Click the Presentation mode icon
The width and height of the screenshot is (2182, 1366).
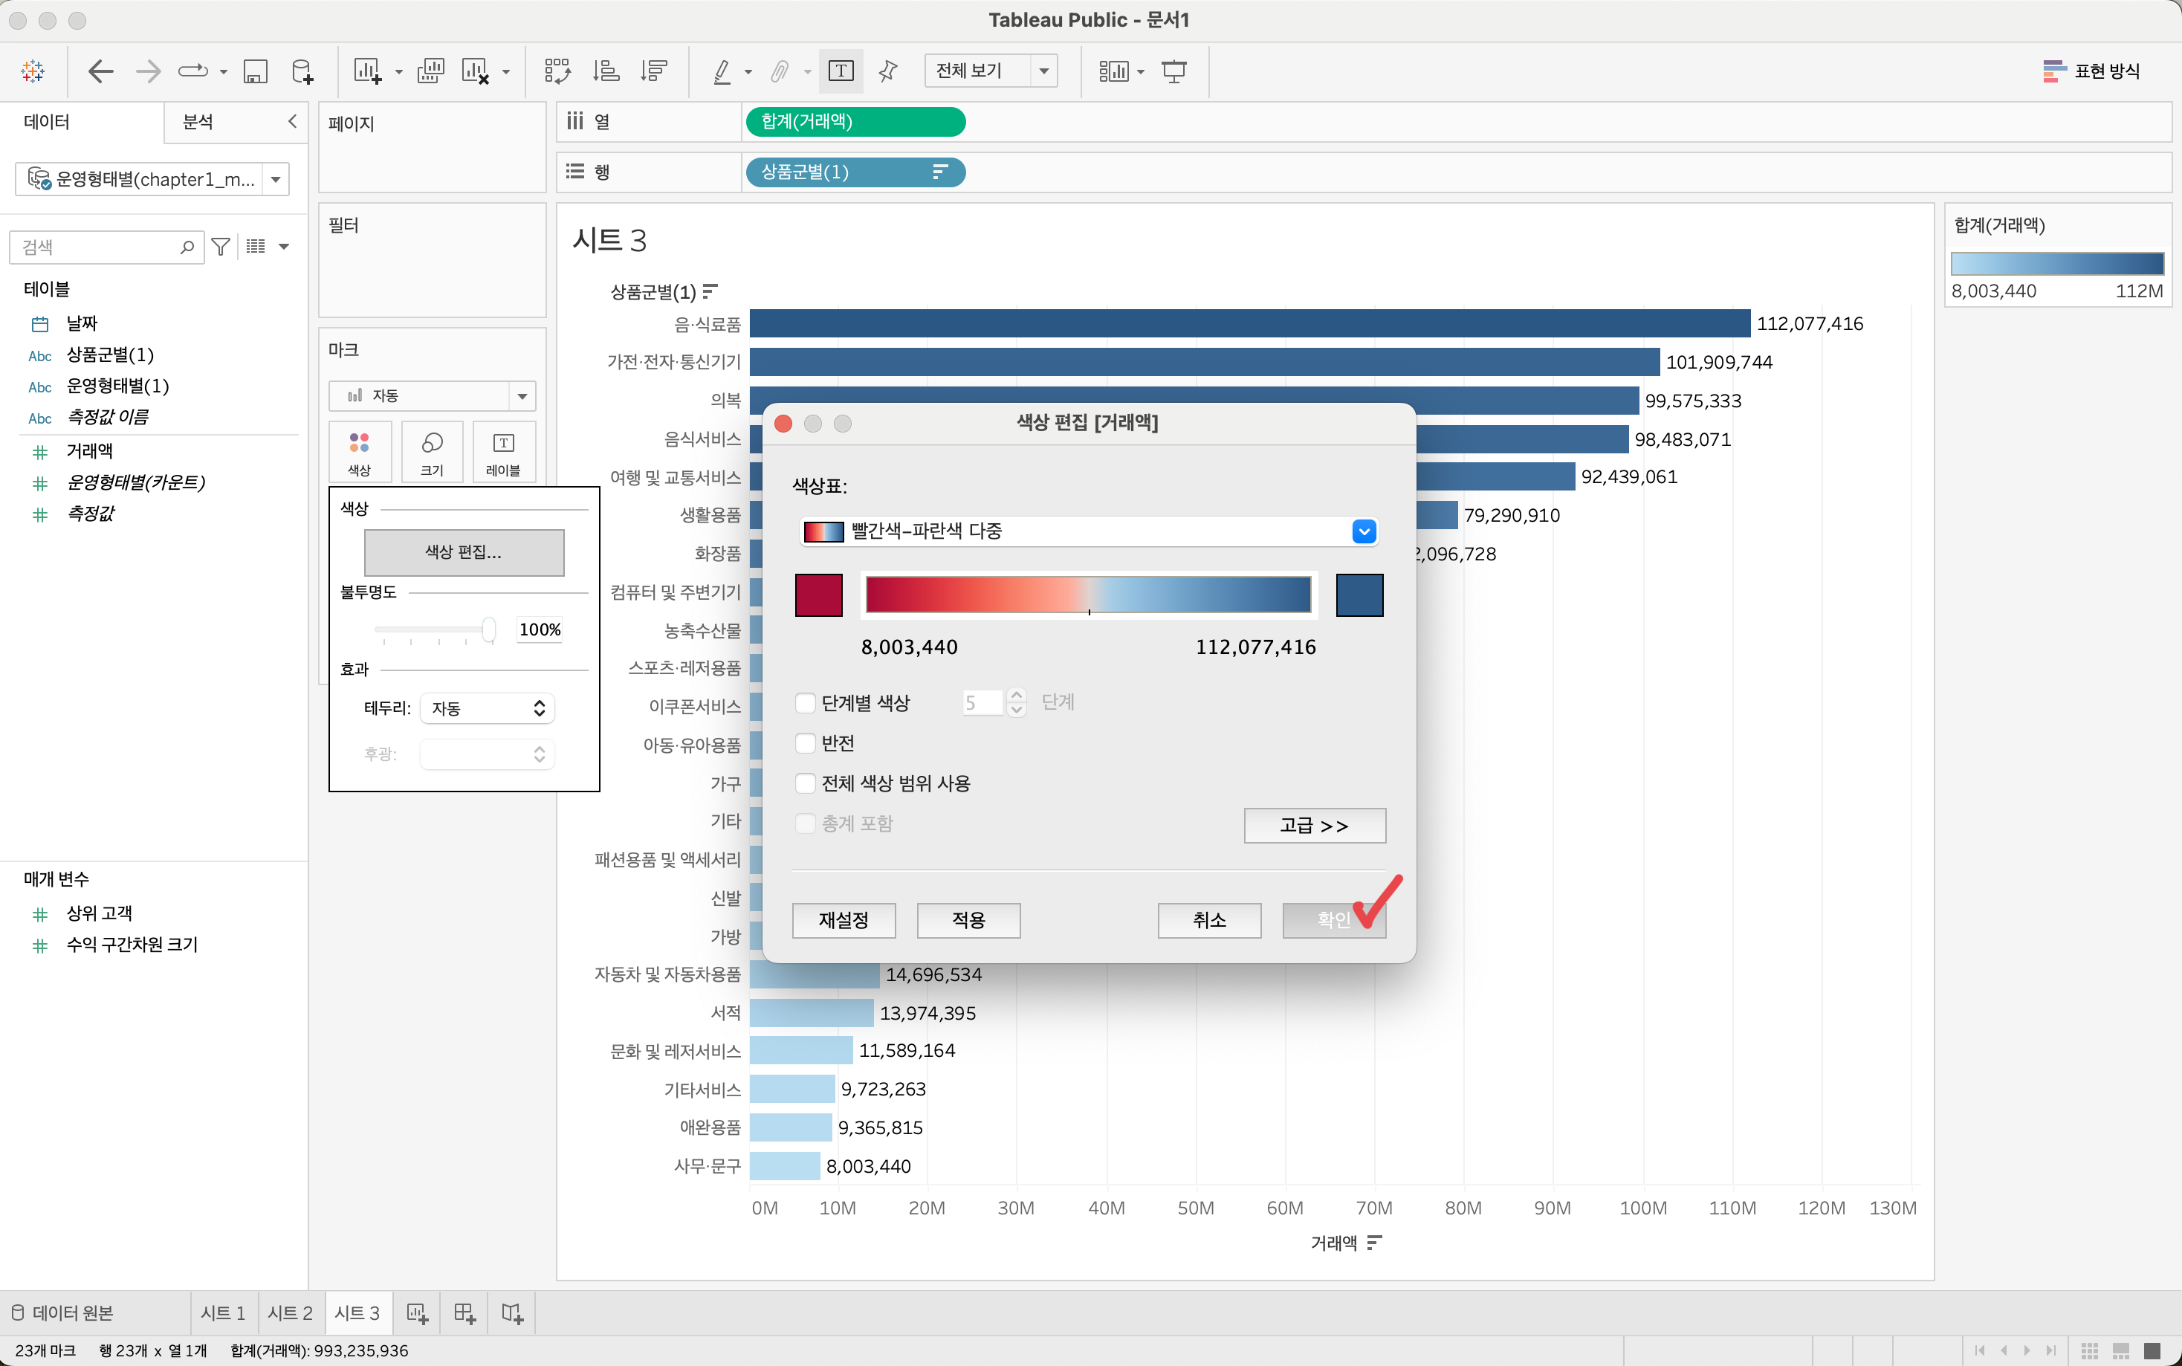click(x=1173, y=71)
